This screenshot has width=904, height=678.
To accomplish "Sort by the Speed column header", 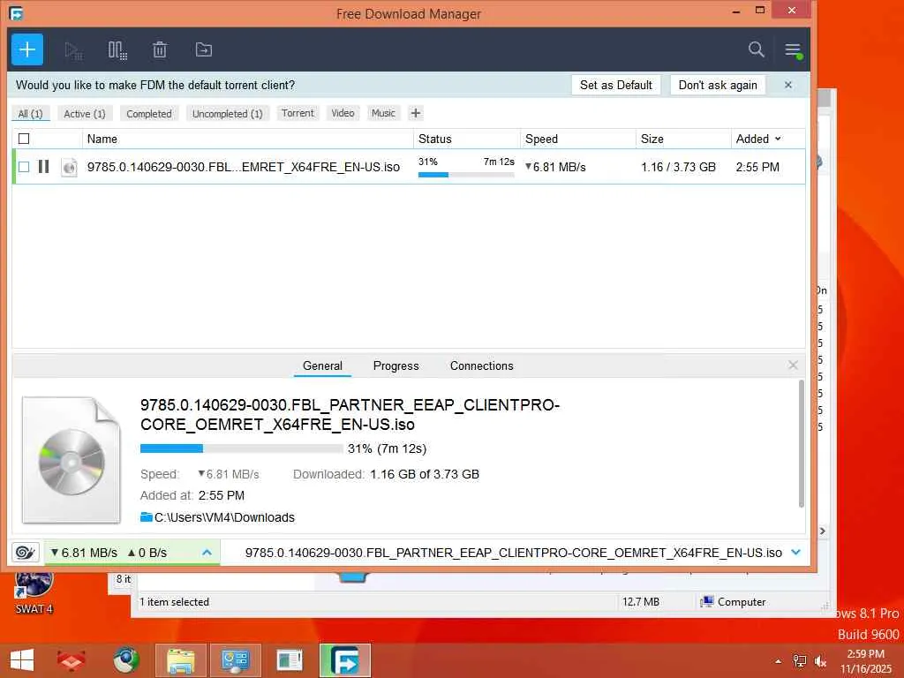I will (x=578, y=139).
